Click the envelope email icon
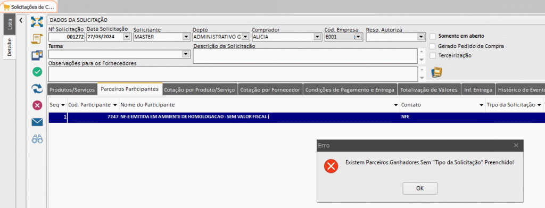Image resolution: width=545 pixels, height=208 pixels. pos(37,122)
